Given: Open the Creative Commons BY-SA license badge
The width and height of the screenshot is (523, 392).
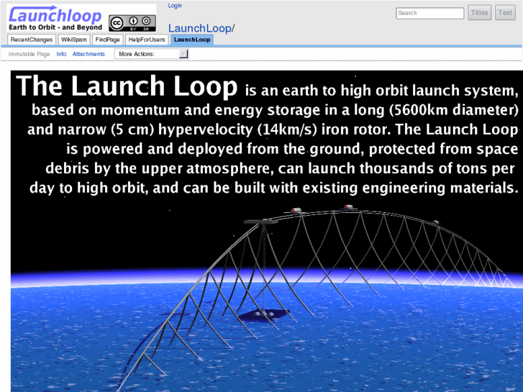Looking at the screenshot, I should tap(132, 23).
